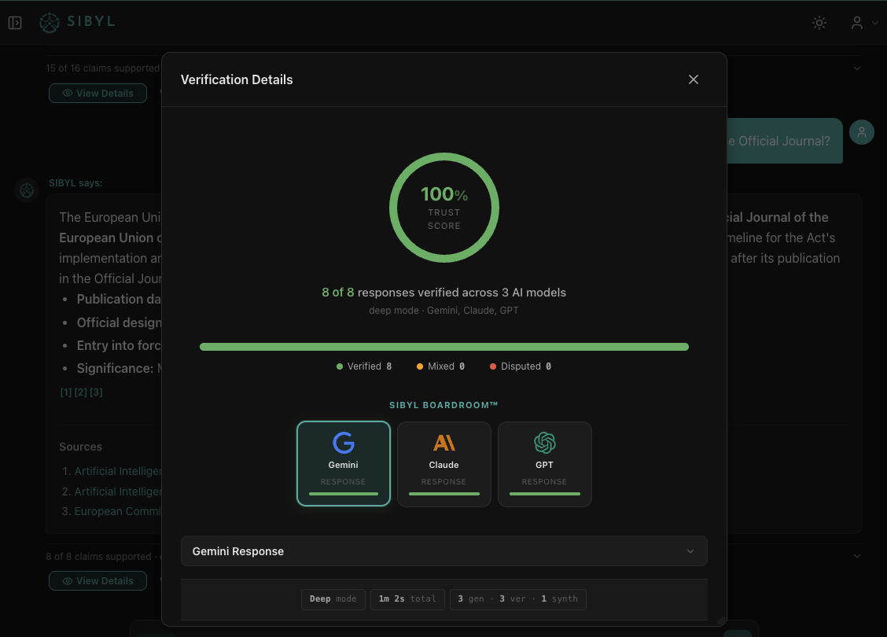This screenshot has height=637, width=887.
Task: Open citation link [1]
Action: point(66,392)
